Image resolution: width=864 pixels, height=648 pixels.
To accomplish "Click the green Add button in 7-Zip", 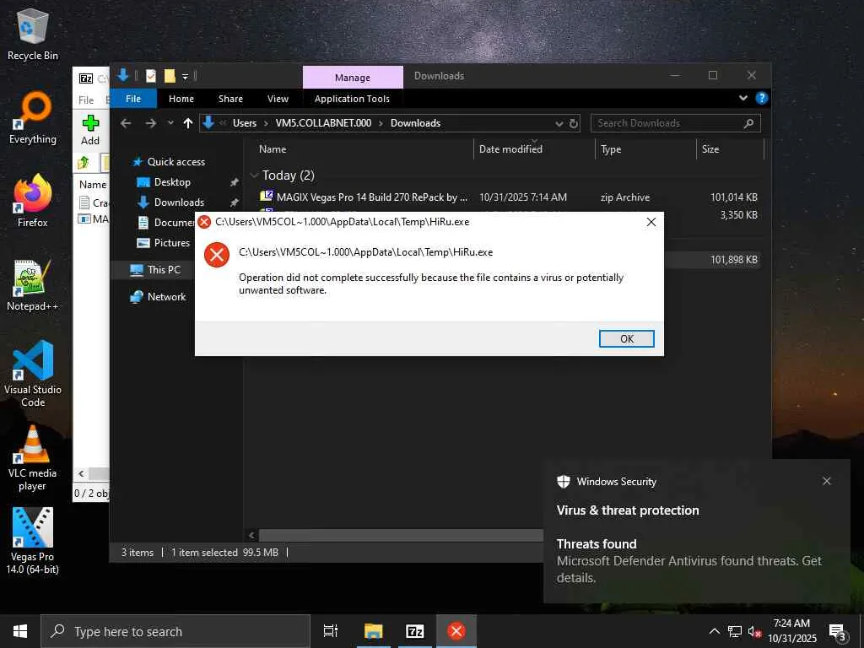I will (x=90, y=131).
